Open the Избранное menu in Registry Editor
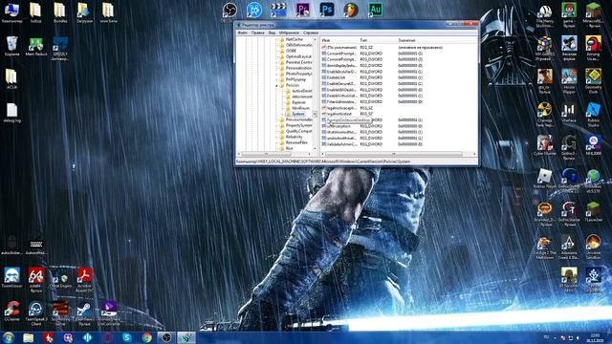 click(289, 32)
